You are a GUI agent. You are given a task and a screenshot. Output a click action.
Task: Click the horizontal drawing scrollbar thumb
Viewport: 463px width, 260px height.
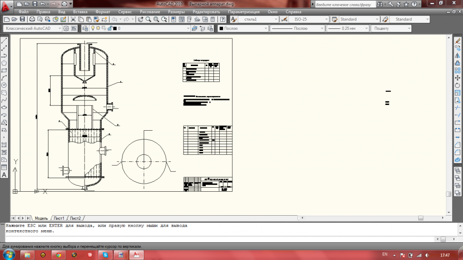(x=421, y=218)
